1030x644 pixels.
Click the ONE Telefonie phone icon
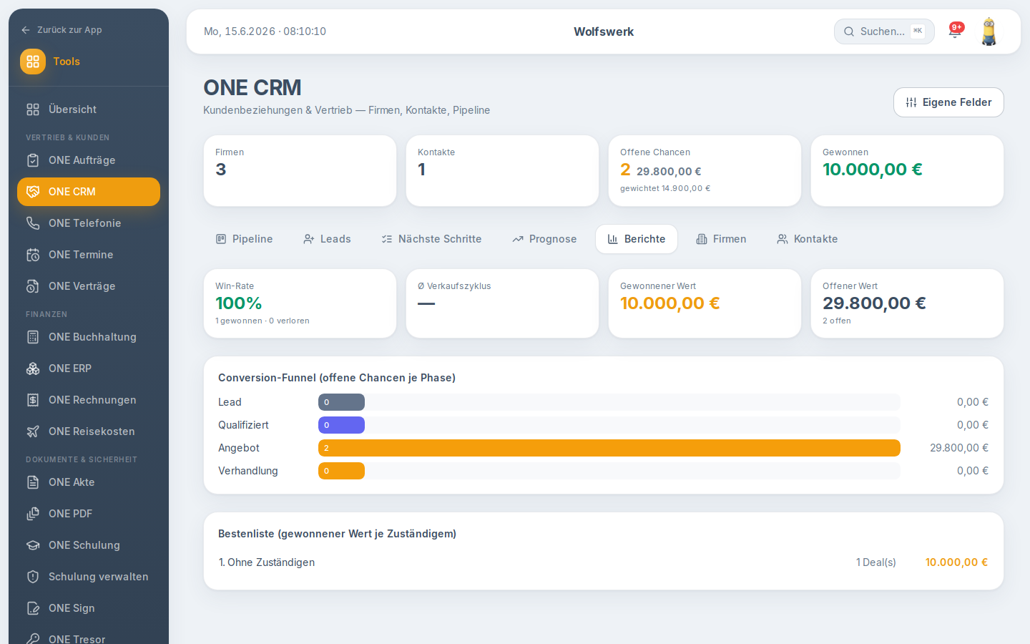coord(33,223)
